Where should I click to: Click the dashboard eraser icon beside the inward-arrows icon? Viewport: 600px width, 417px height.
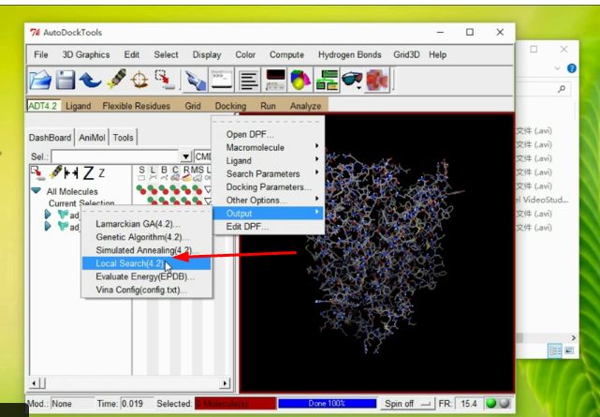(x=56, y=172)
